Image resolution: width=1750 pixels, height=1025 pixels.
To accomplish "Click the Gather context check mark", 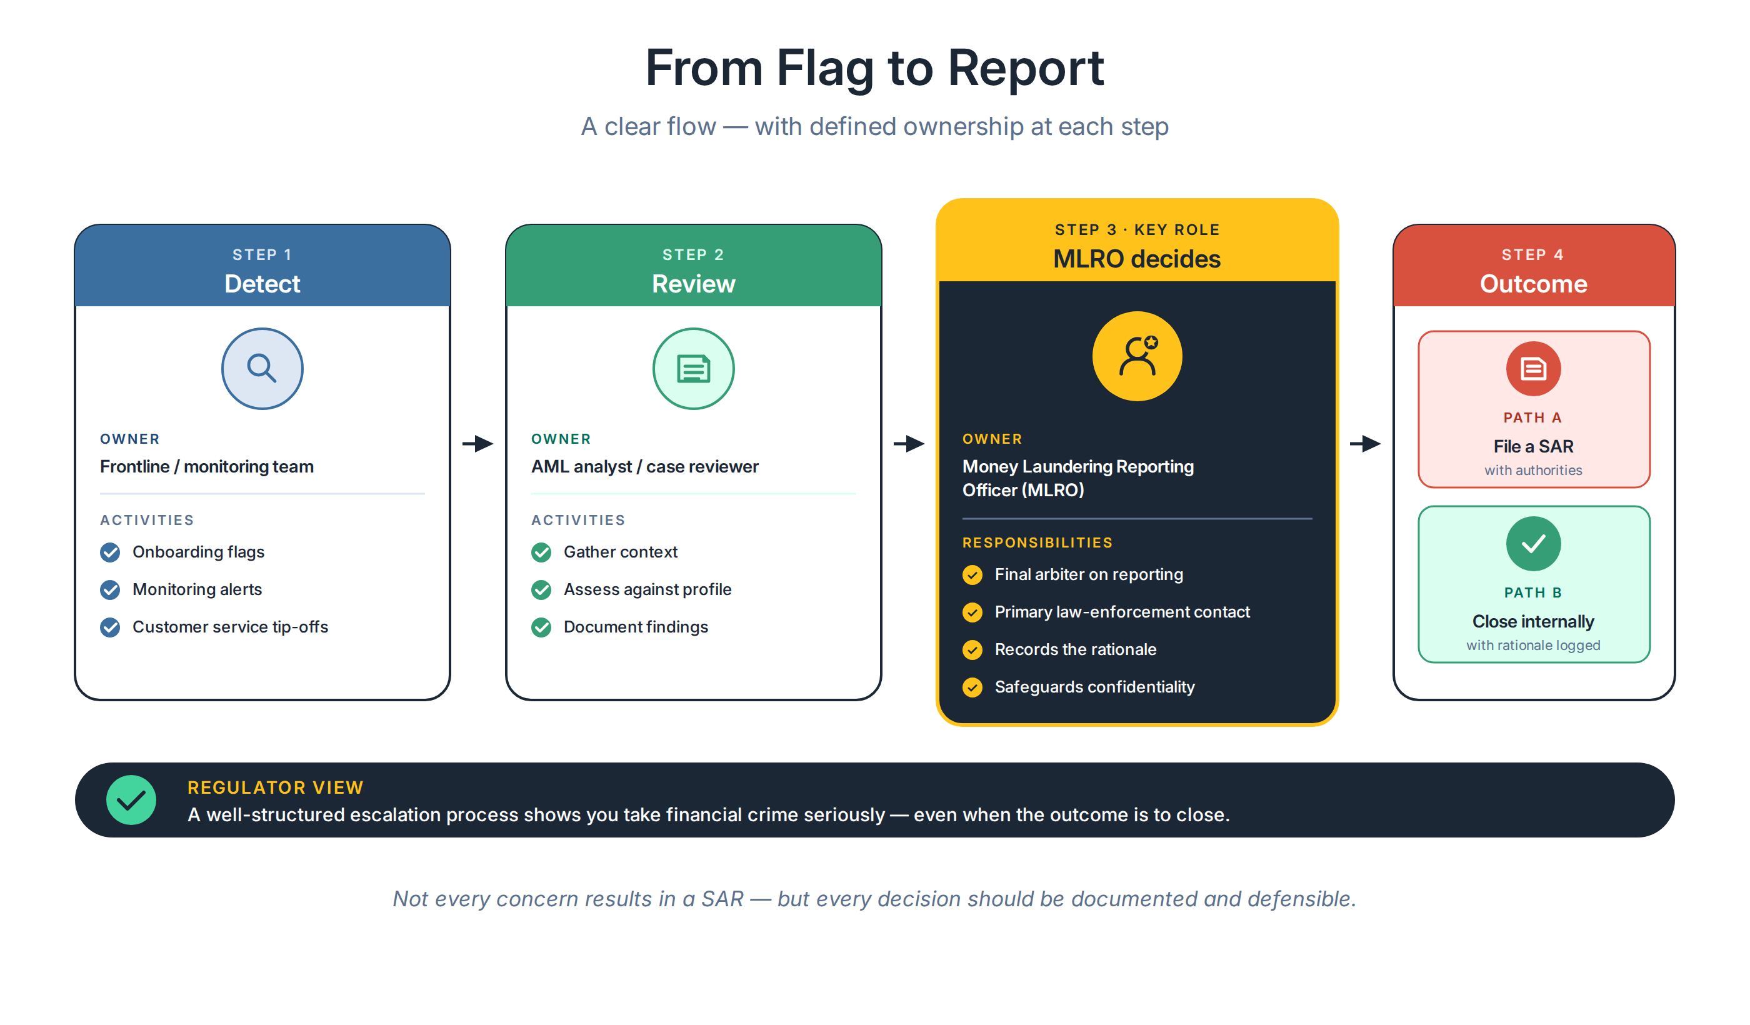I will click(x=541, y=552).
